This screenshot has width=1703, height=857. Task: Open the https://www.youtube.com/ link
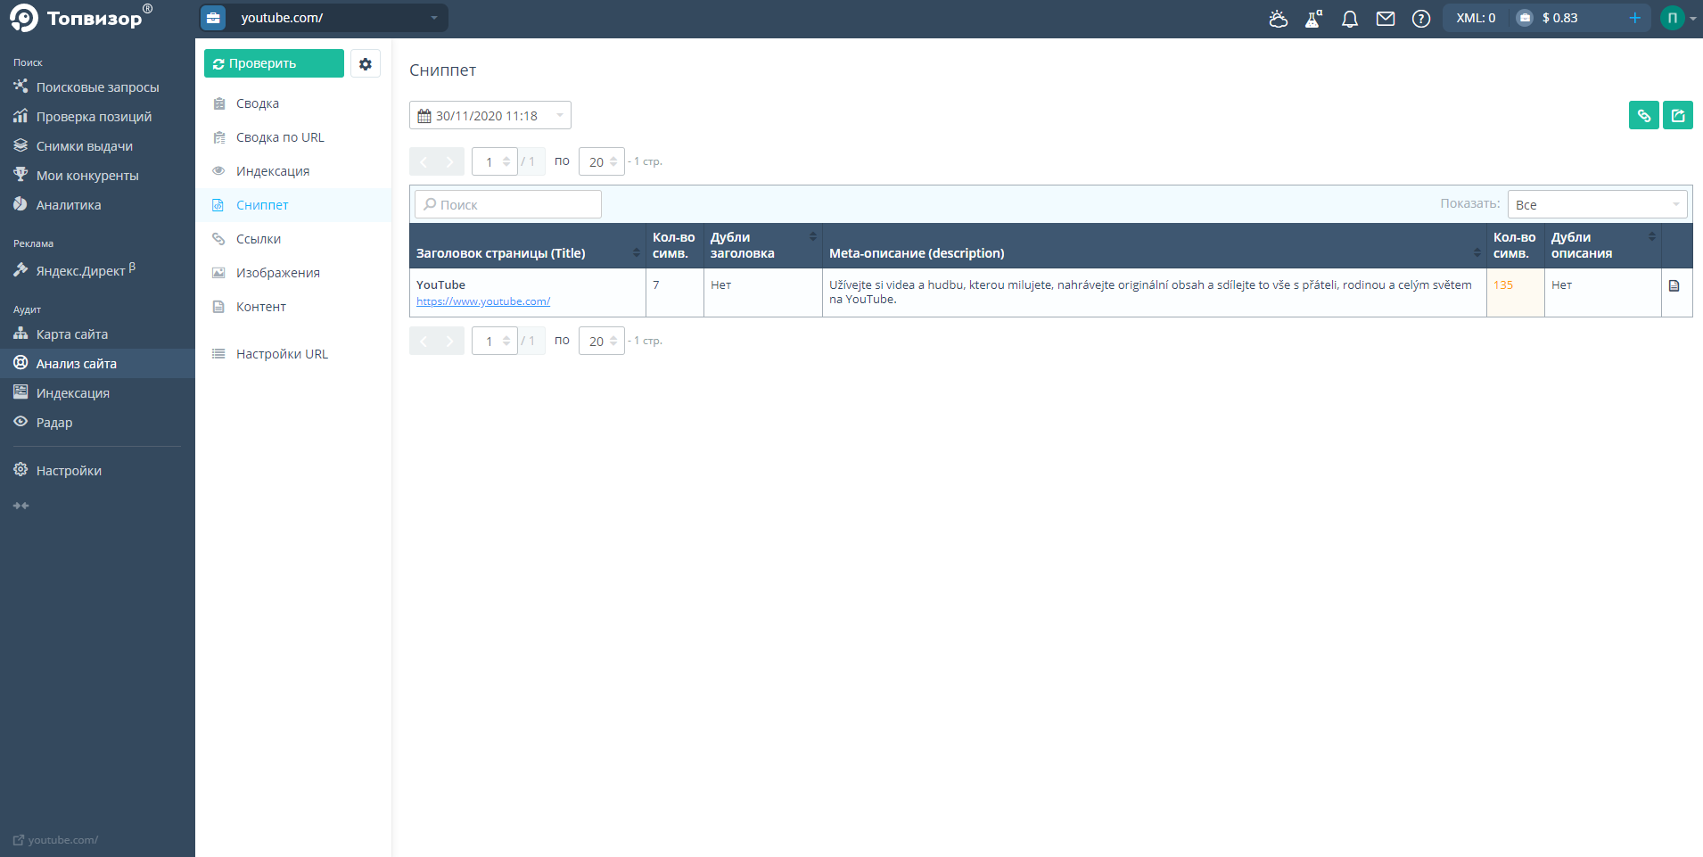click(483, 301)
